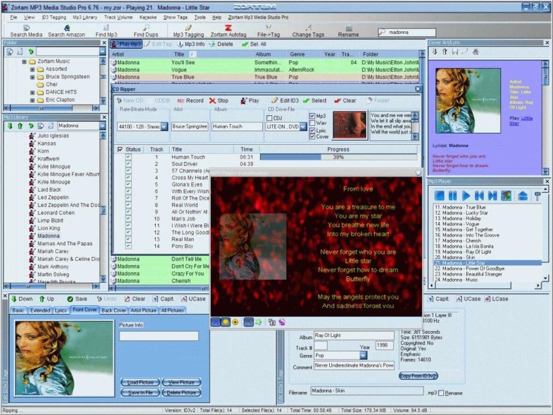Open the Mp3 Tagging tool
The image size is (553, 415).
(x=187, y=30)
